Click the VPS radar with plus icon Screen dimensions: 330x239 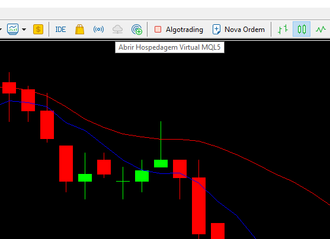[137, 29]
